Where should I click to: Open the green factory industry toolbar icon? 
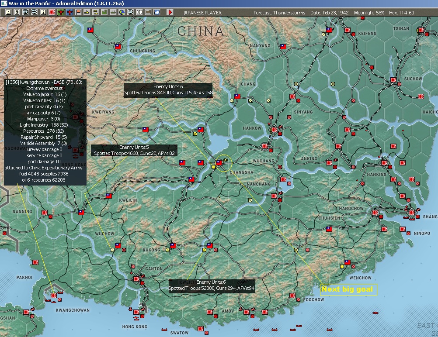pyautogui.click(x=104, y=12)
